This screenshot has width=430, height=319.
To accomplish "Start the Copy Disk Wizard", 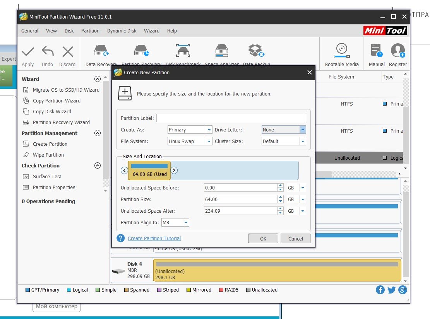I will pos(52,111).
